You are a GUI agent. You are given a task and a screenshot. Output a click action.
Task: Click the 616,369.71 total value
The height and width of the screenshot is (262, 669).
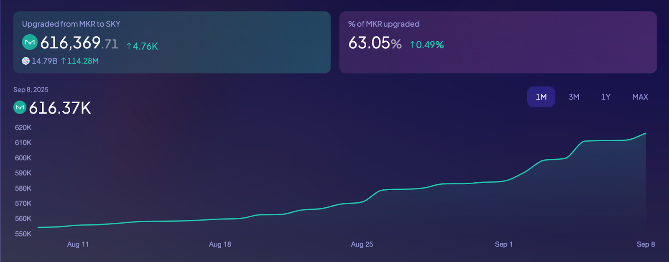79,43
